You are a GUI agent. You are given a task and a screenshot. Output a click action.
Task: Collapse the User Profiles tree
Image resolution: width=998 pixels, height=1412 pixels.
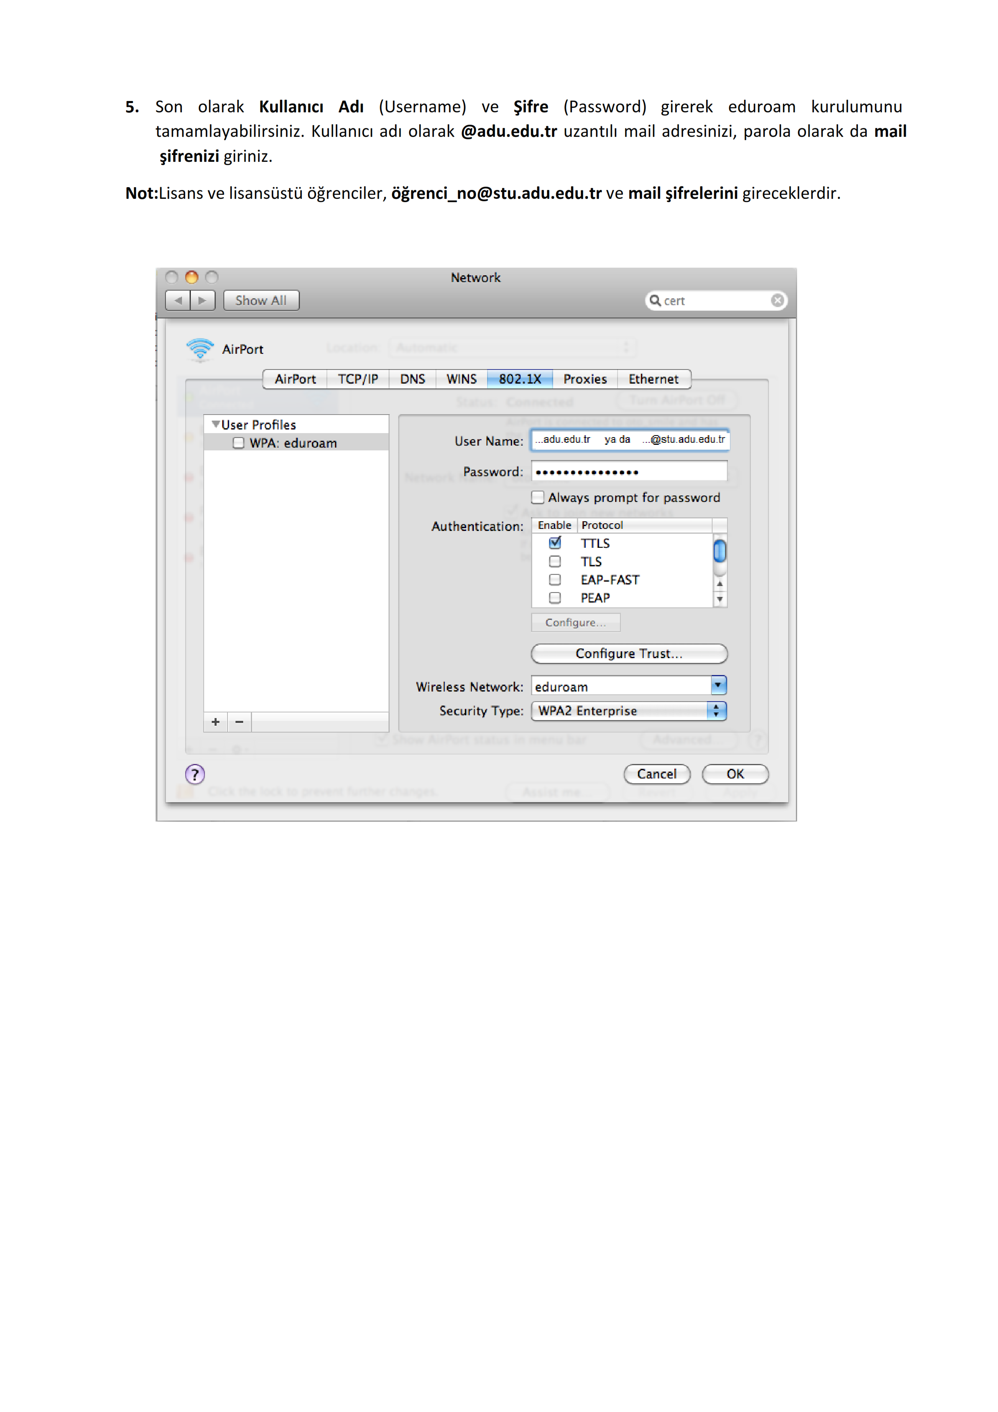tap(215, 424)
